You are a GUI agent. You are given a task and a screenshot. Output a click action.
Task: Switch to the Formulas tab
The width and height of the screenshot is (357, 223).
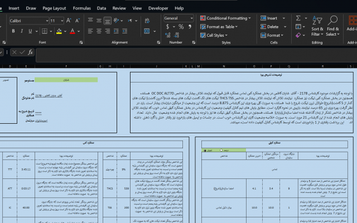click(82, 8)
